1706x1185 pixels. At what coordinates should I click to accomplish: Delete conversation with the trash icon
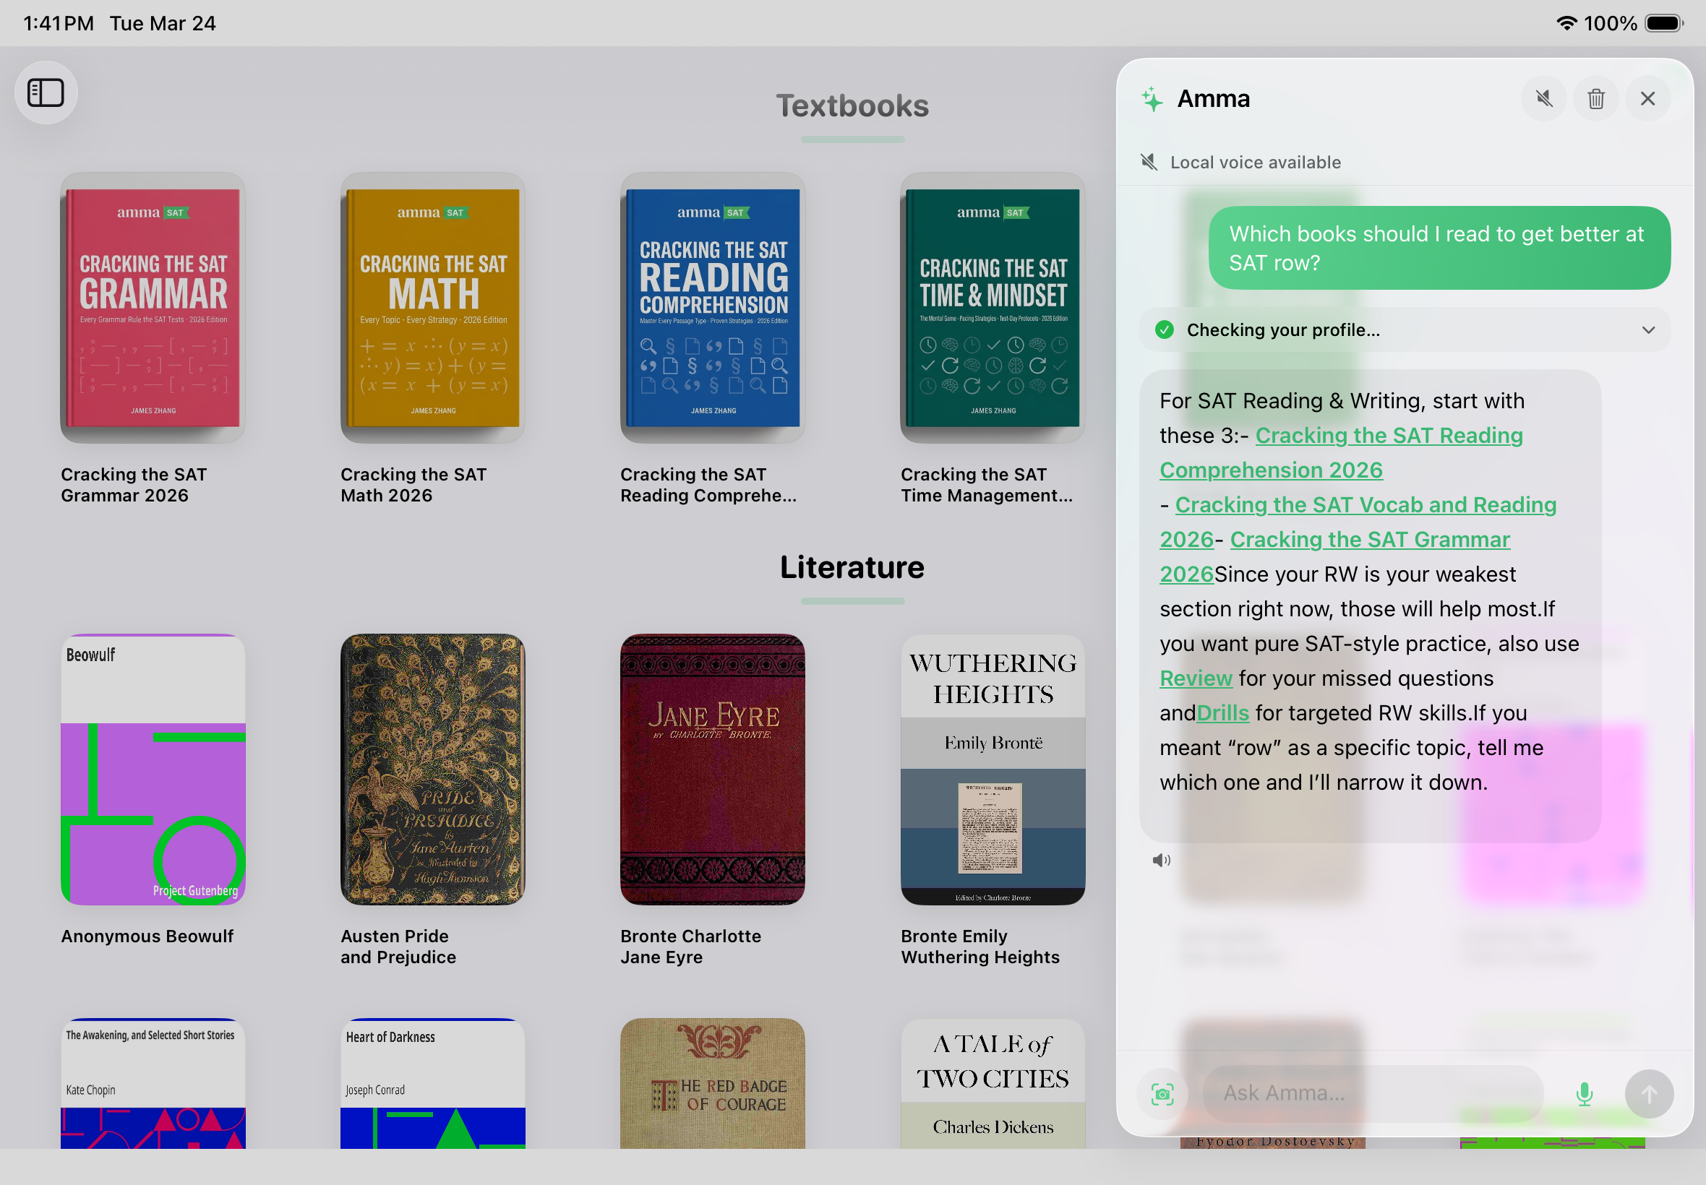point(1595,99)
